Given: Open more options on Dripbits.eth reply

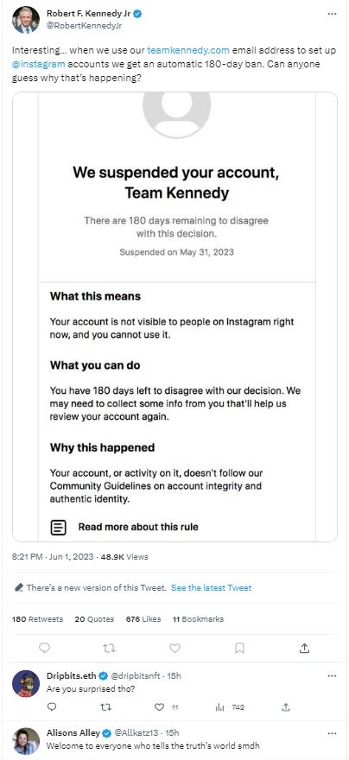Looking at the screenshot, I should click(x=332, y=675).
